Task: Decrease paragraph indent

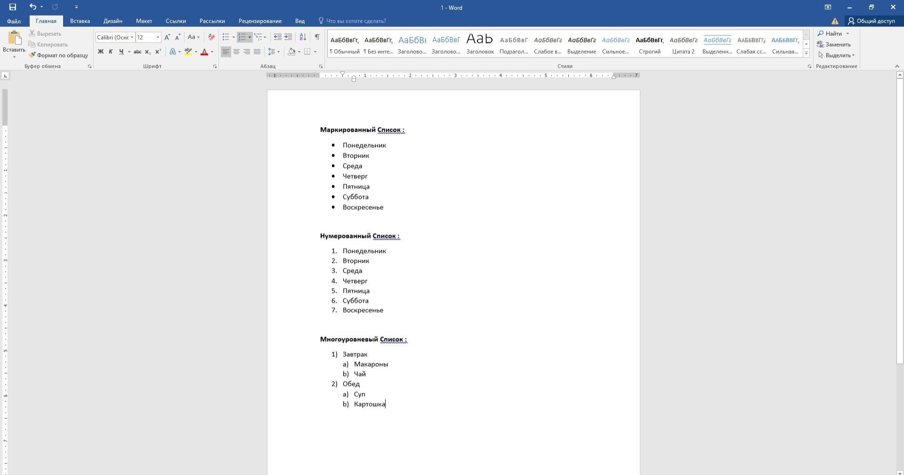Action: (278, 37)
